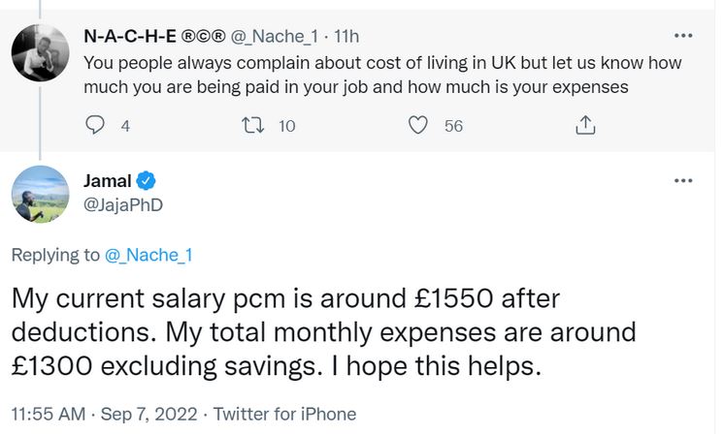The image size is (724, 434).
Task: Click the 11h timestamp on Nache's tweet
Action: pyautogui.click(x=346, y=37)
